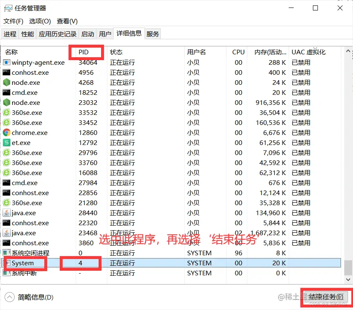This screenshot has width=353, height=310.
Task: Click 小贝 user in et.exe row
Action: pos(193,142)
